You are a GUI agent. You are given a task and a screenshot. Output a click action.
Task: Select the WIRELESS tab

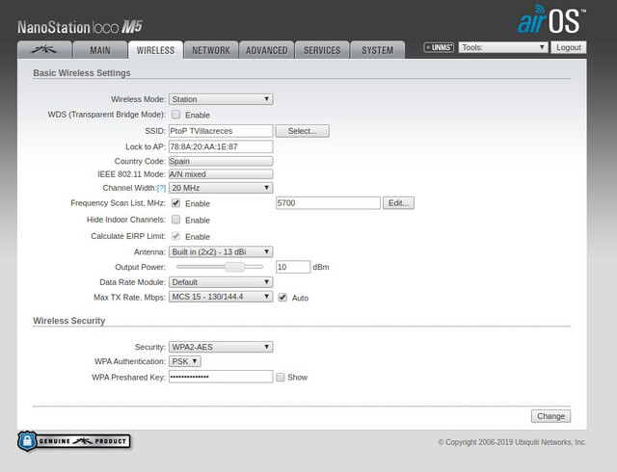click(155, 50)
